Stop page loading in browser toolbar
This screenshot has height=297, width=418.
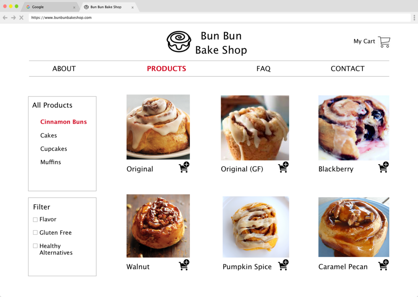click(x=22, y=18)
